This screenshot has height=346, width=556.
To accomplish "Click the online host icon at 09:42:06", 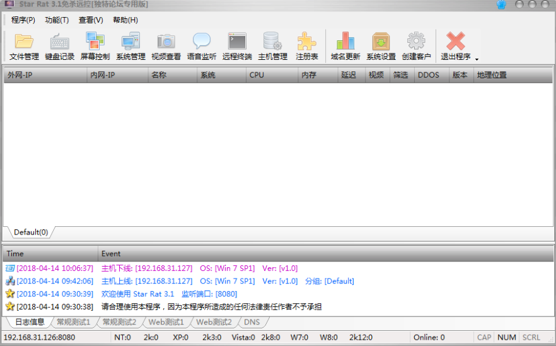I will [10, 281].
